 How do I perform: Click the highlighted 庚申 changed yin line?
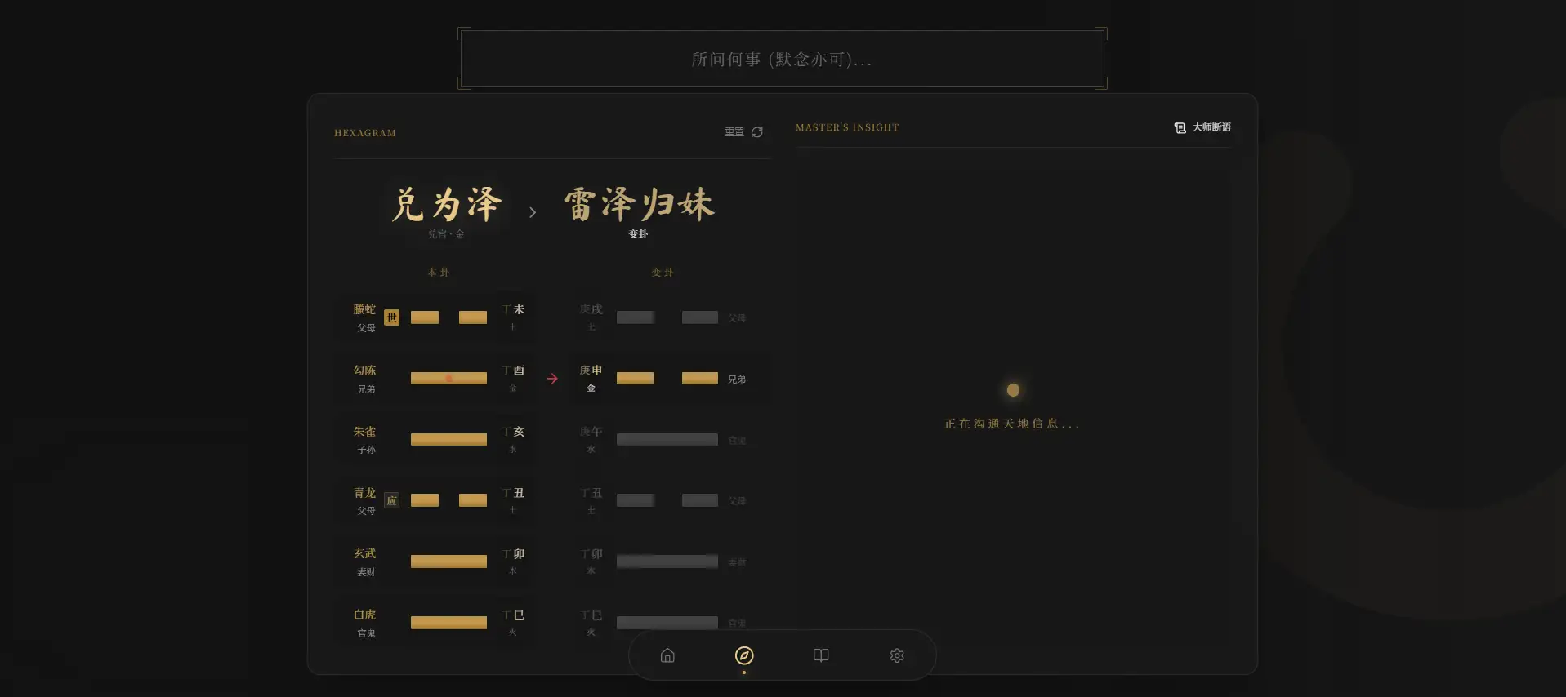pos(667,379)
